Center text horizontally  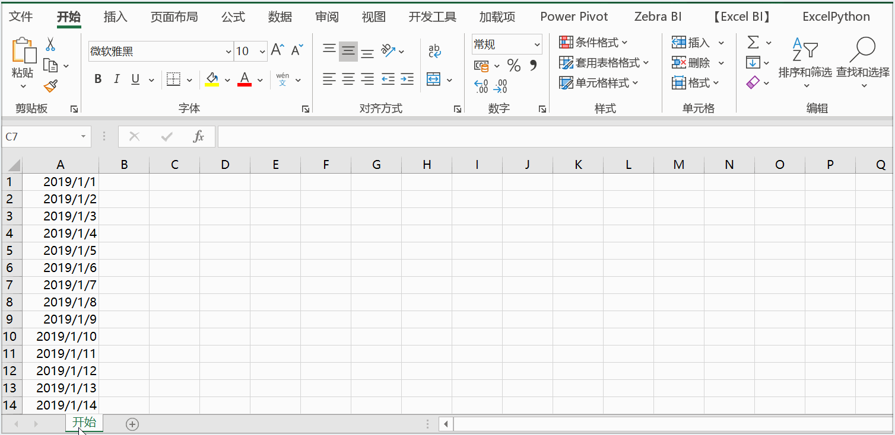click(x=348, y=79)
